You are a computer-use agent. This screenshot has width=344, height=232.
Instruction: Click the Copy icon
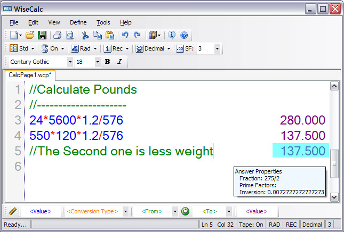point(98,35)
